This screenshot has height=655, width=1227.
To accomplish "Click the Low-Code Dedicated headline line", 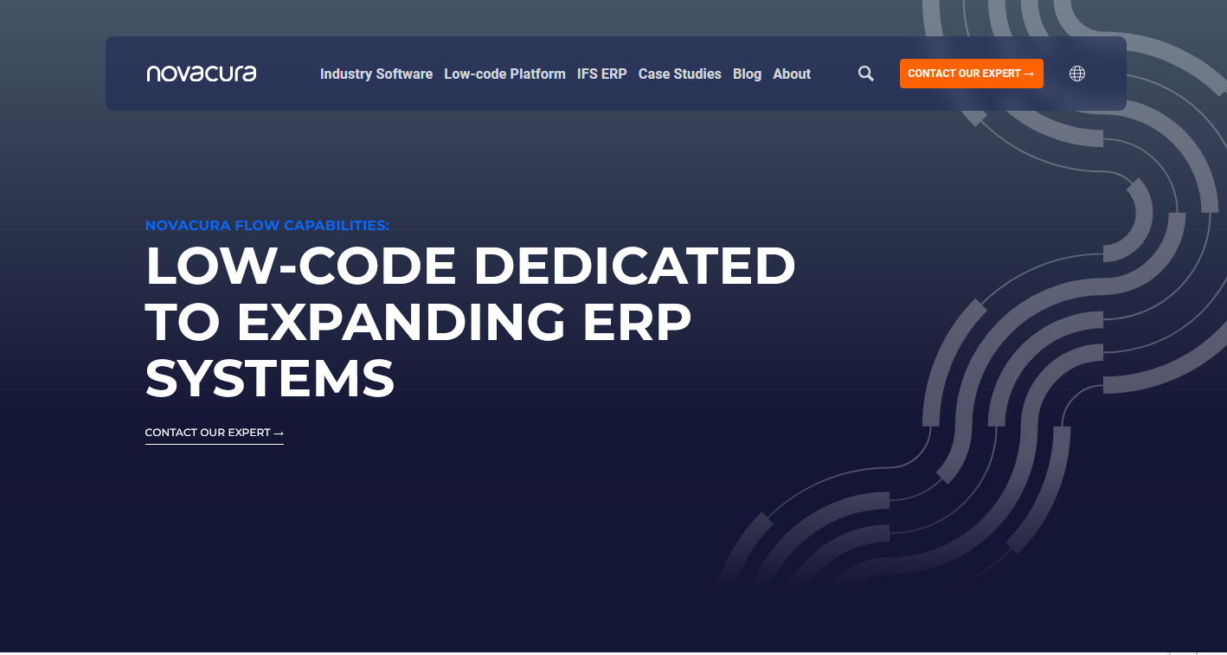I will (x=470, y=266).
